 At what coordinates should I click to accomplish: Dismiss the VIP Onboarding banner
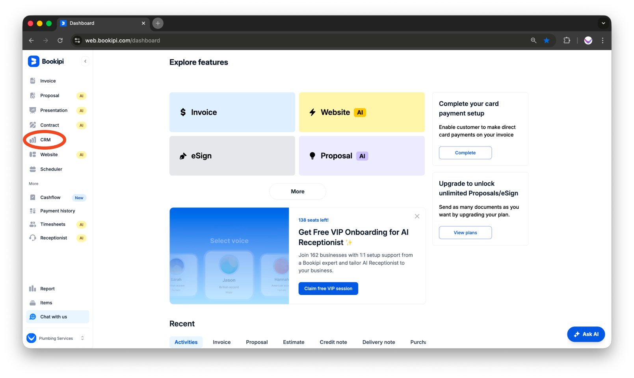click(x=417, y=216)
